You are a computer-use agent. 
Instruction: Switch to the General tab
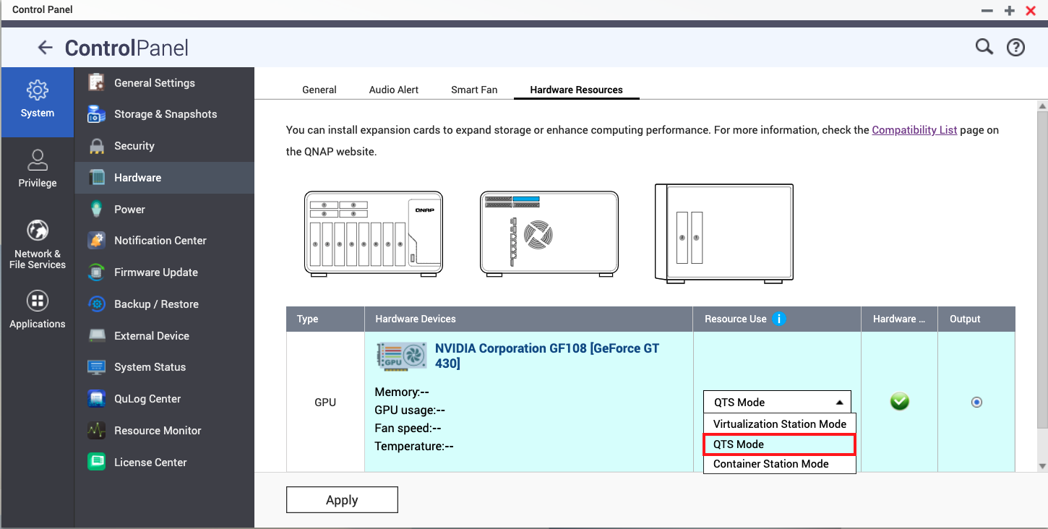(x=319, y=90)
